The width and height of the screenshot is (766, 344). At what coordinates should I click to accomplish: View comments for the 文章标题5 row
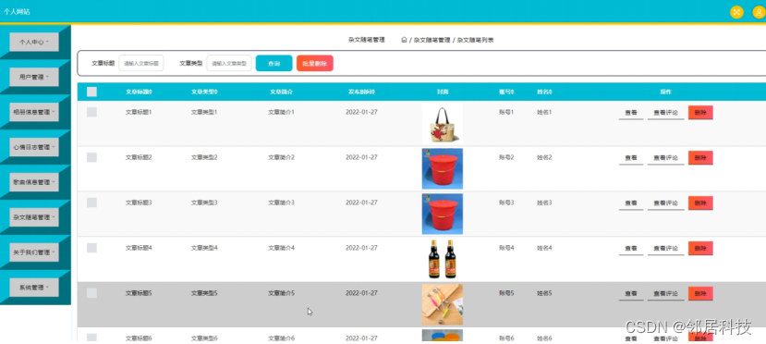666,294
